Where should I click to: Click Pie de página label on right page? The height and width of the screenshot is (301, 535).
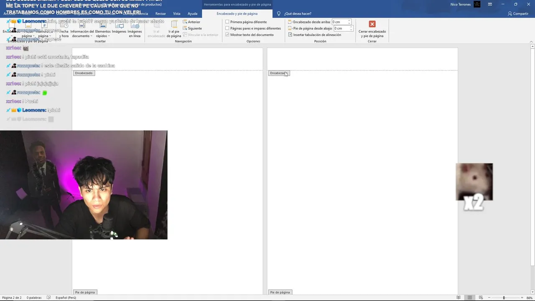[x=280, y=292]
